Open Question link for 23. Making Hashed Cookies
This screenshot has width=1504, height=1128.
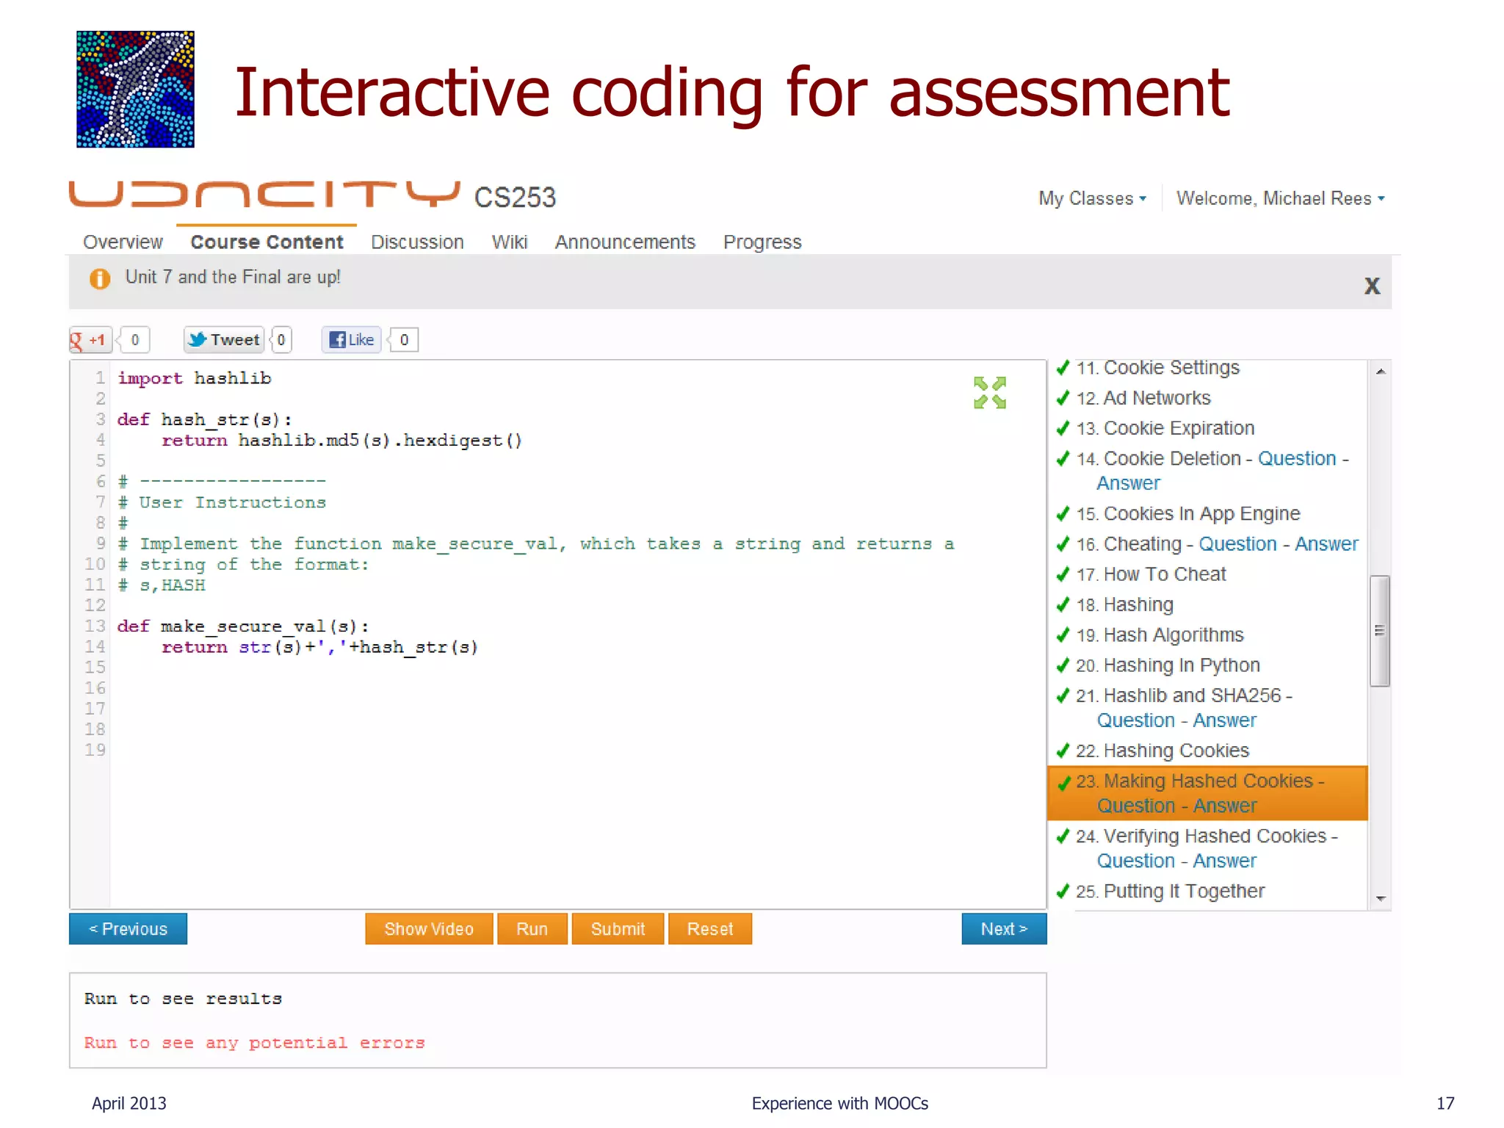pos(1136,806)
